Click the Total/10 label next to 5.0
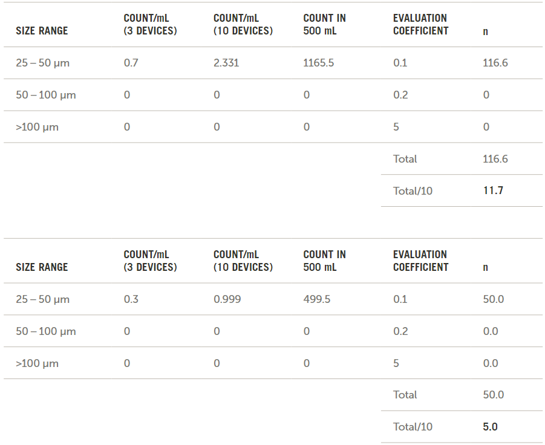 (413, 427)
